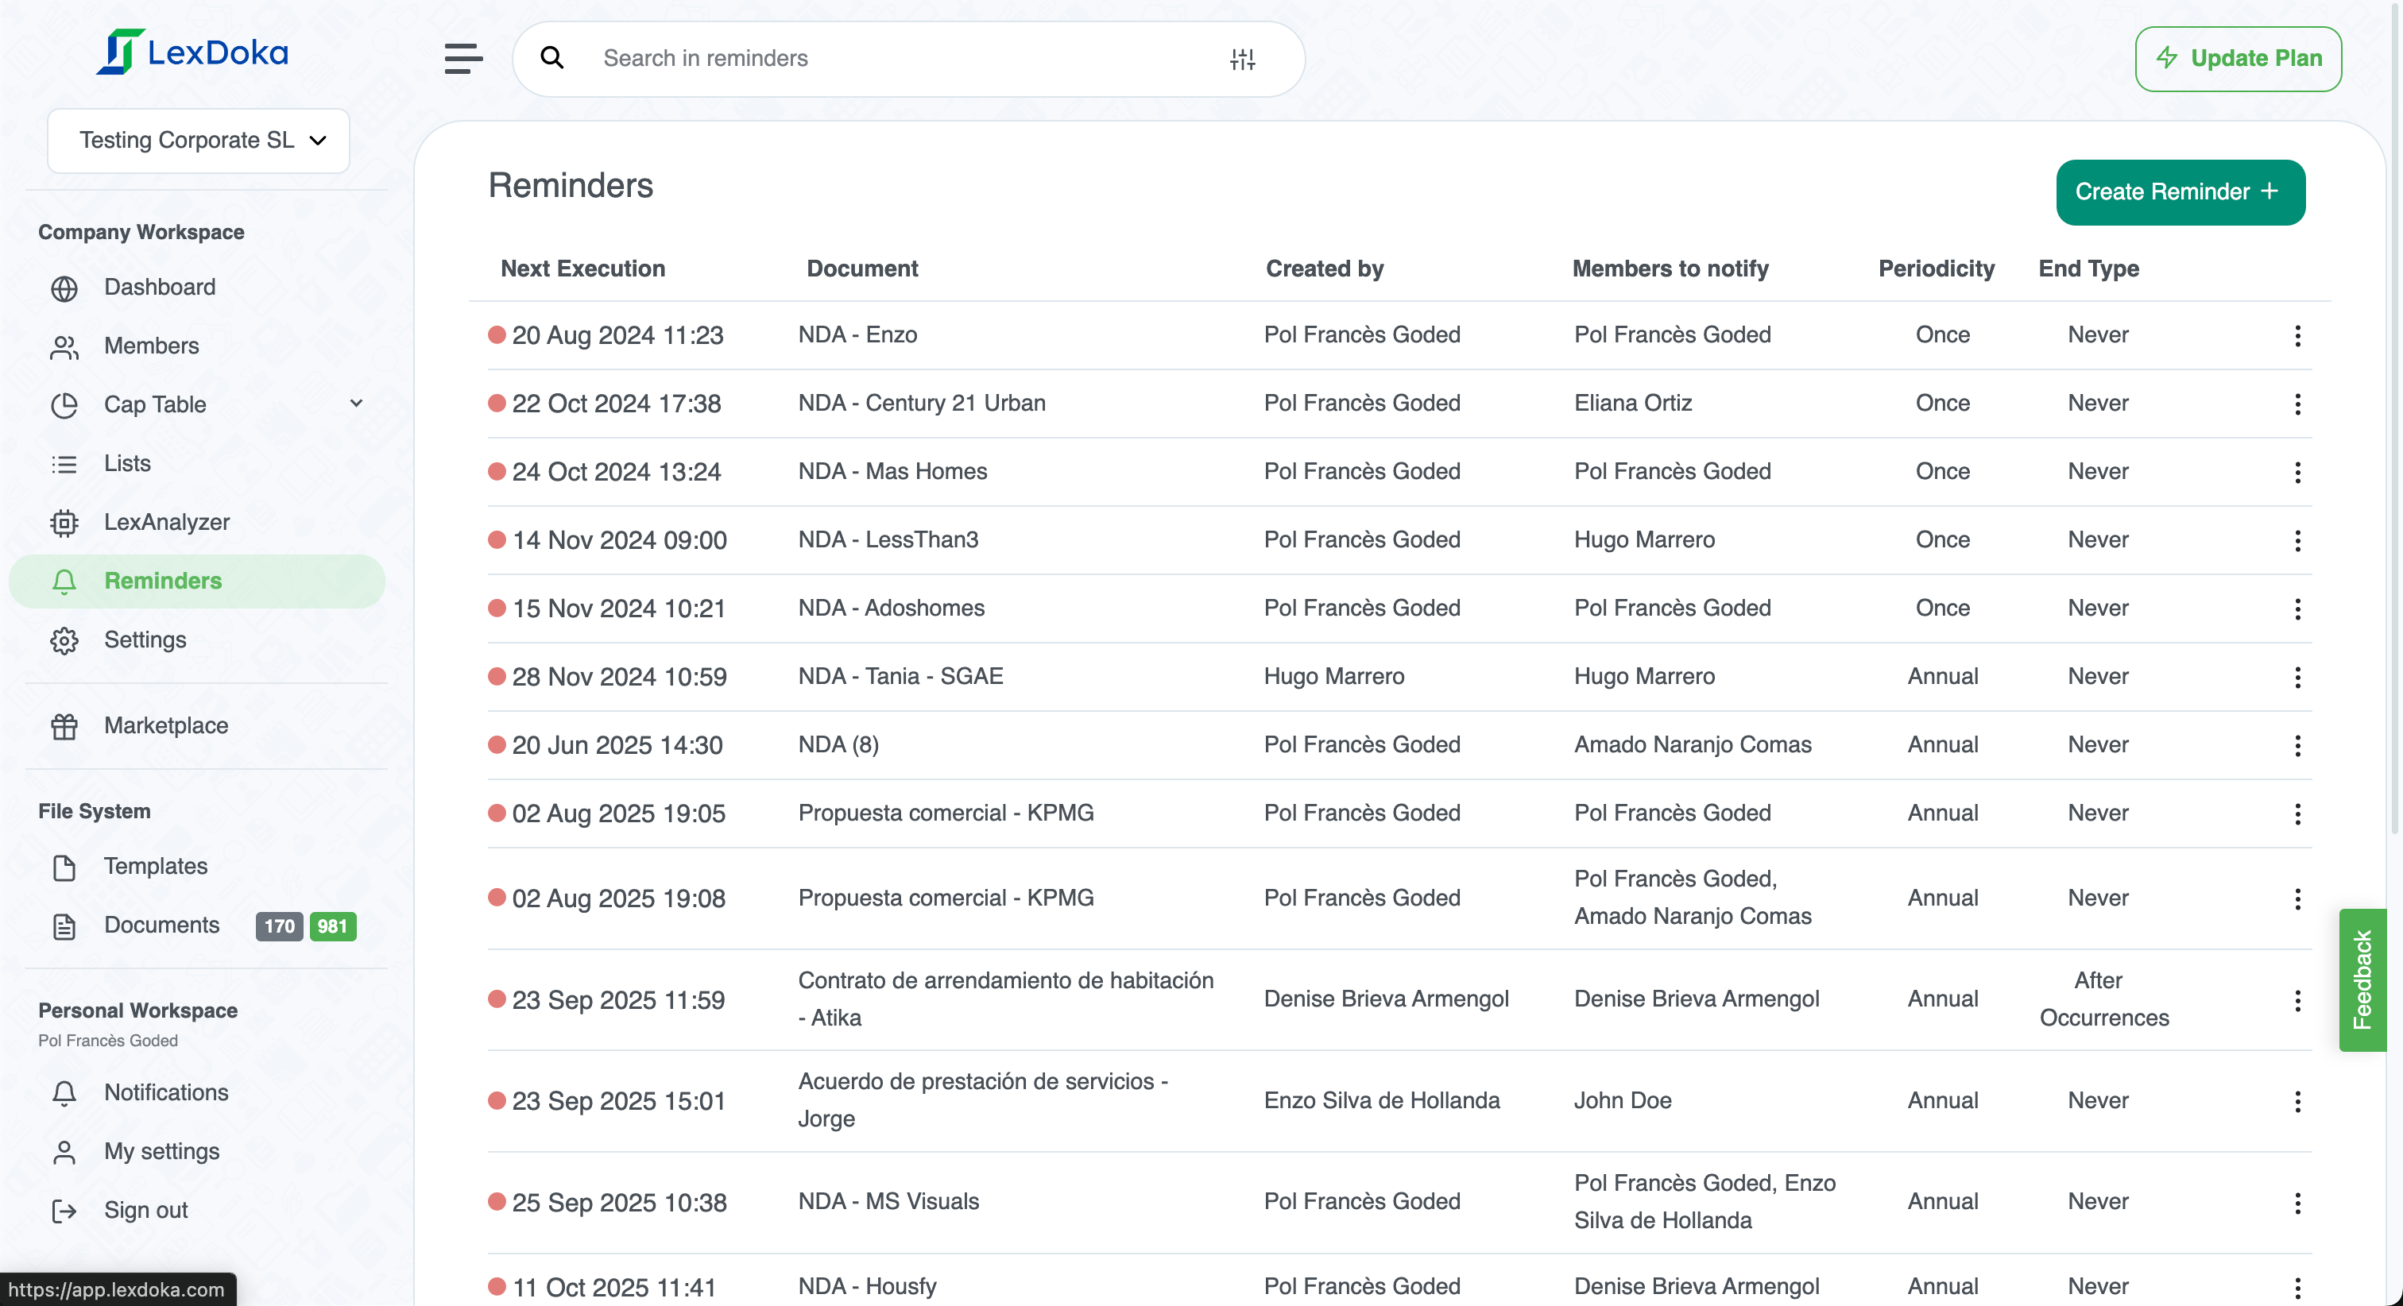Screen dimensions: 2403x1306
Task: Click the Create Reminder button
Action: [x=2179, y=192]
